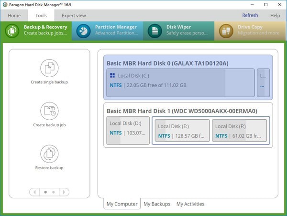Click the Paragon app icon in title bar
The height and width of the screenshot is (216, 287).
[5, 5]
